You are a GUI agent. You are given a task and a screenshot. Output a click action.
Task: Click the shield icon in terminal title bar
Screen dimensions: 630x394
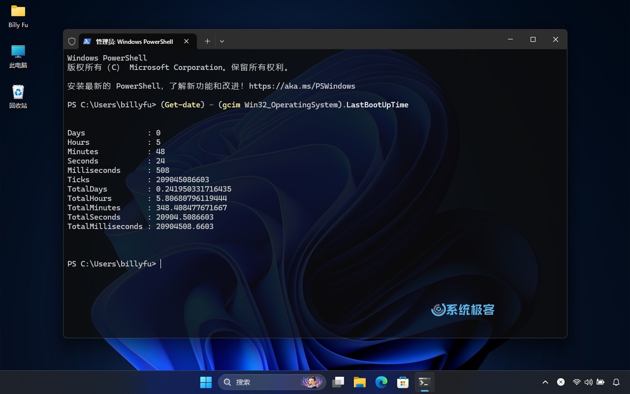[72, 41]
